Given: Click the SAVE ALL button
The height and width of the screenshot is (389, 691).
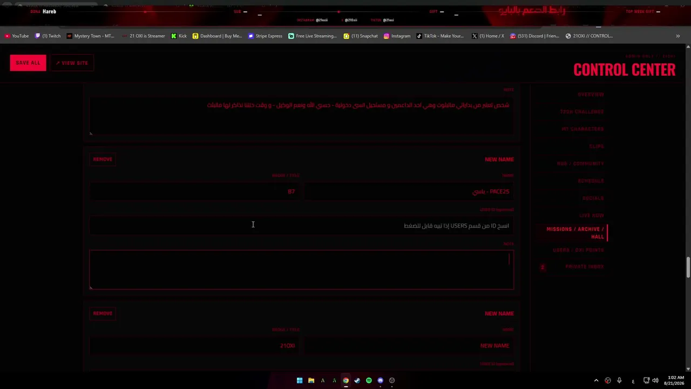Looking at the screenshot, I should pyautogui.click(x=28, y=63).
